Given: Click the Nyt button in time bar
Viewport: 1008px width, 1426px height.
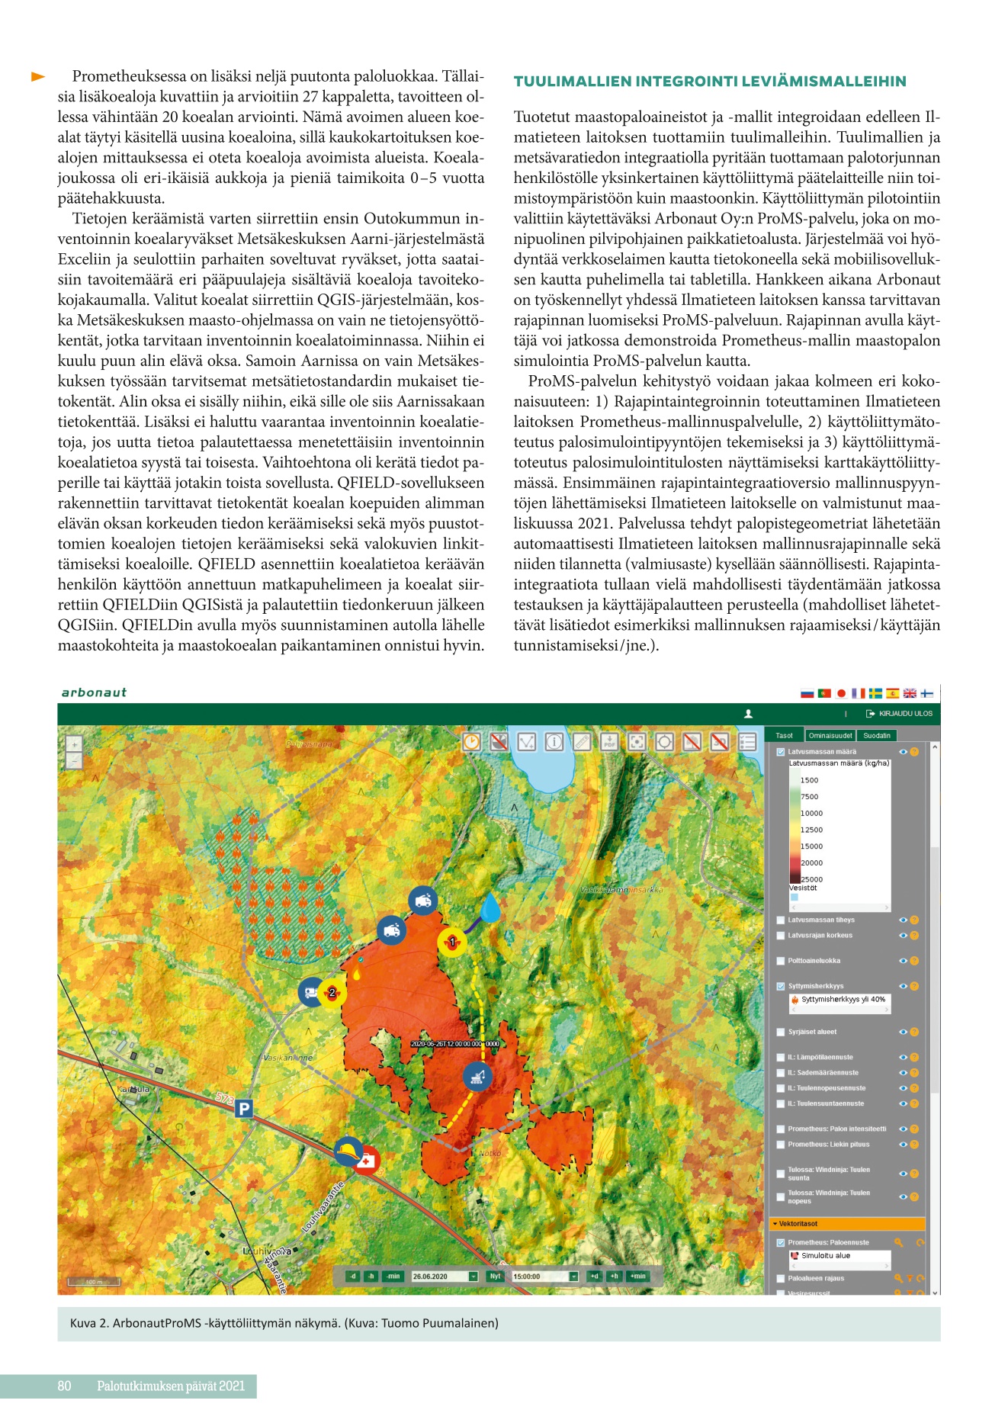Looking at the screenshot, I should point(496,1277).
